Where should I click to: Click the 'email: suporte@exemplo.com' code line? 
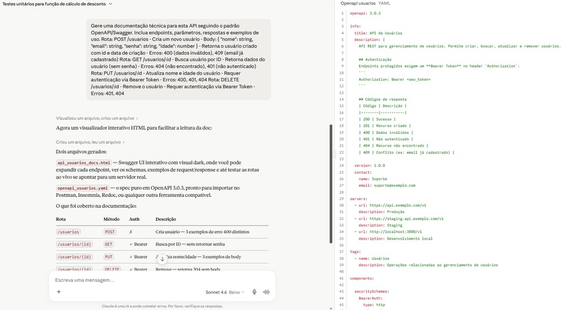pos(387,186)
